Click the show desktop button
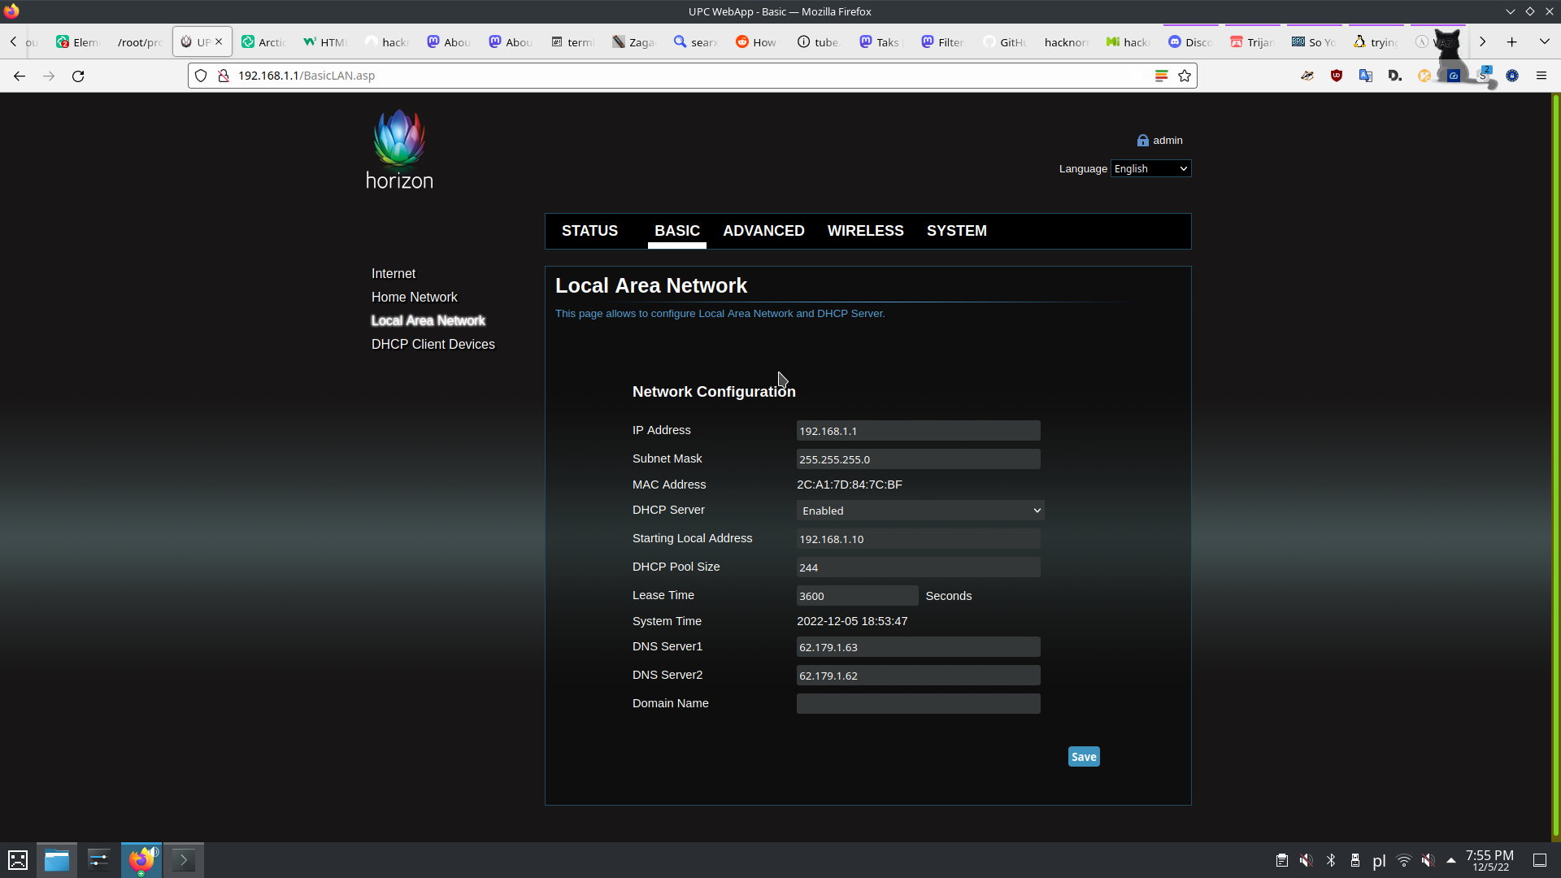Viewport: 1561px width, 878px height. click(1540, 860)
